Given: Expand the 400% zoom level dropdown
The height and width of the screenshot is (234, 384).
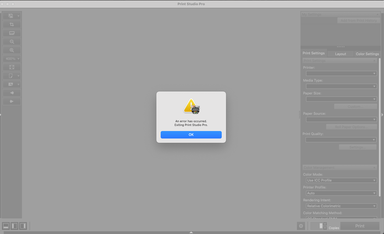Looking at the screenshot, I should [12, 59].
